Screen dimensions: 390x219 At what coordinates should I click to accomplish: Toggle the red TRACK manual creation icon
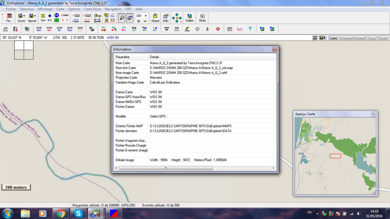pos(65,15)
